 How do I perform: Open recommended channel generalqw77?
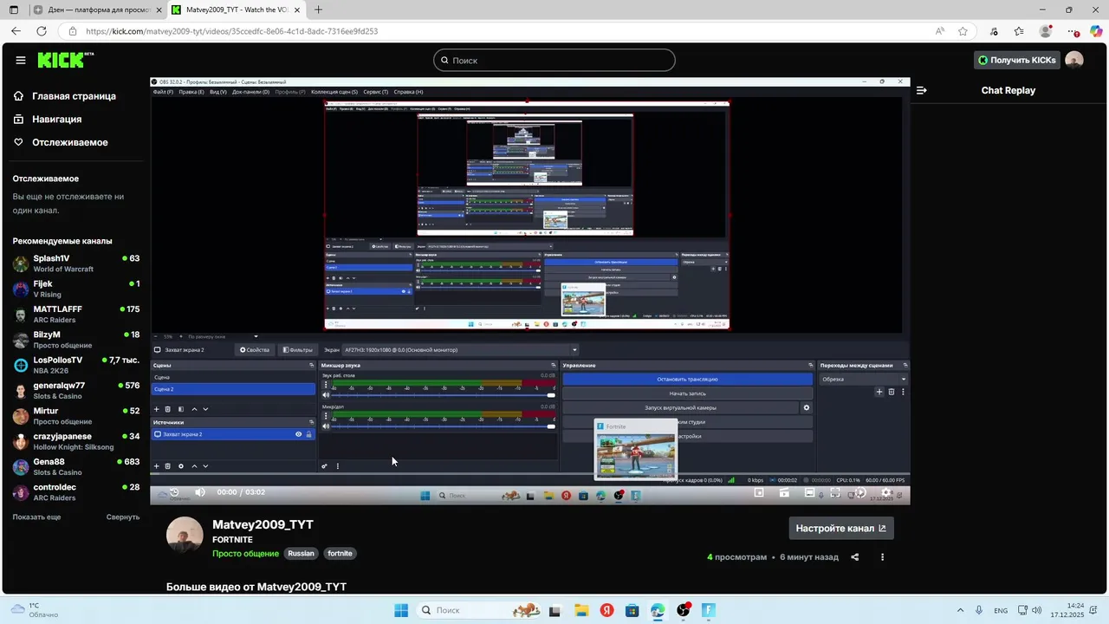pyautogui.click(x=76, y=391)
